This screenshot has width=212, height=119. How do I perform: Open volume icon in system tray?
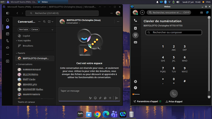[178, 2]
